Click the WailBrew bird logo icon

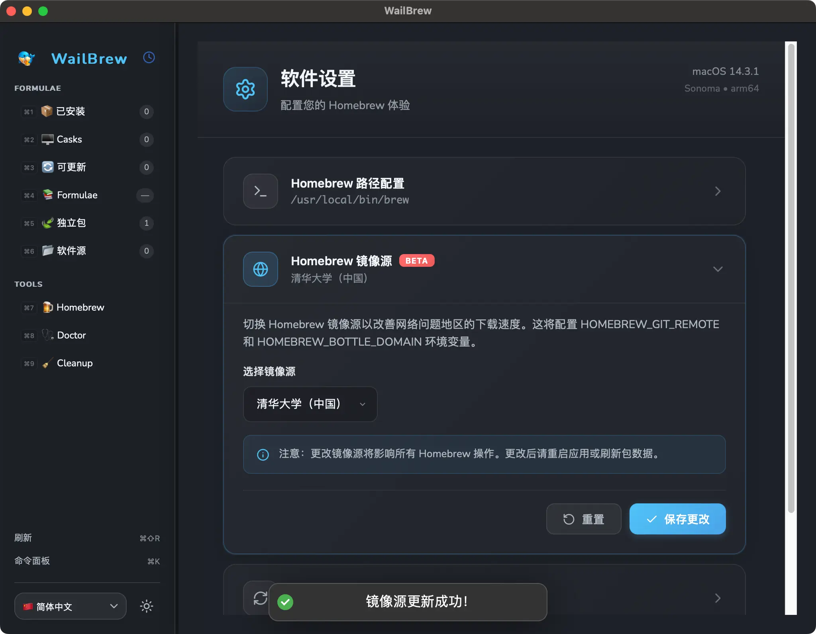26,59
